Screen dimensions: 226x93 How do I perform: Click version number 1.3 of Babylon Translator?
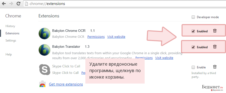tap(87, 47)
